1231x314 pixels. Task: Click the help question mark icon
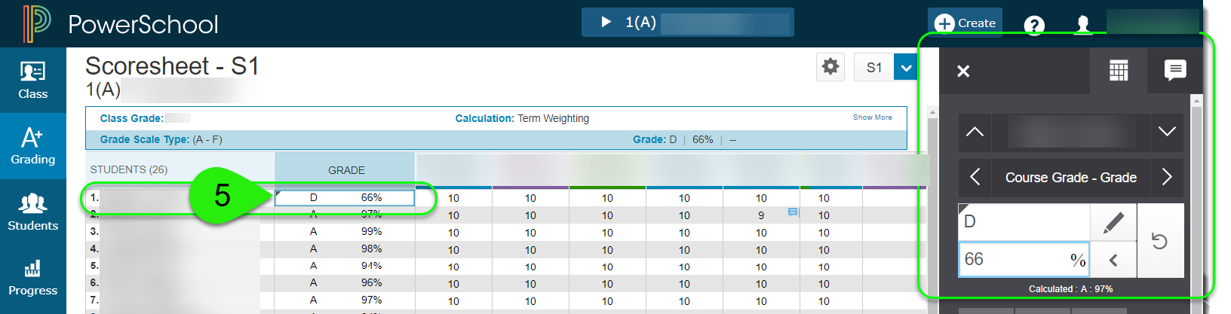point(1033,25)
